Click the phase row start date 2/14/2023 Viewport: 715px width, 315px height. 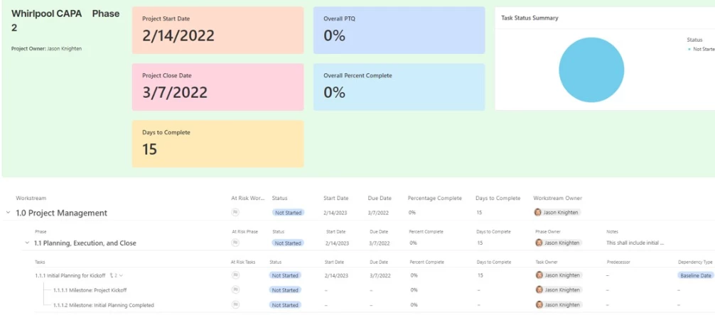click(x=337, y=243)
